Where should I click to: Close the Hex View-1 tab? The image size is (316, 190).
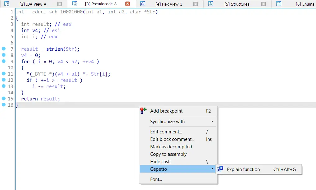pos(196,4)
